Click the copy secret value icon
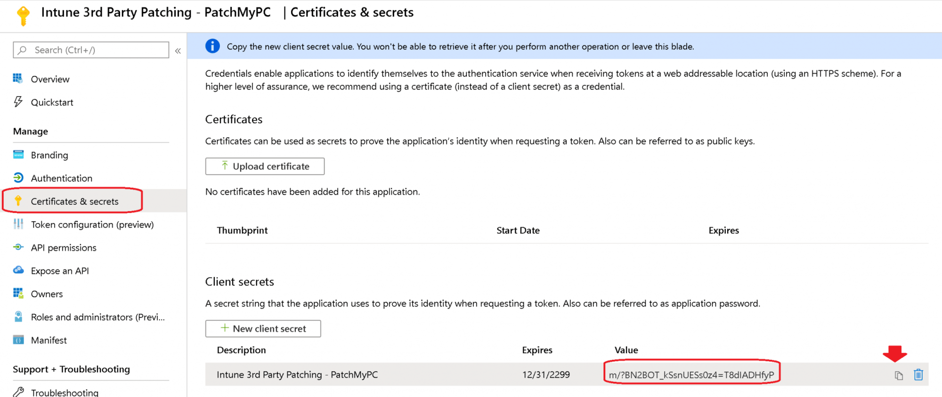The width and height of the screenshot is (942, 397). (x=899, y=375)
